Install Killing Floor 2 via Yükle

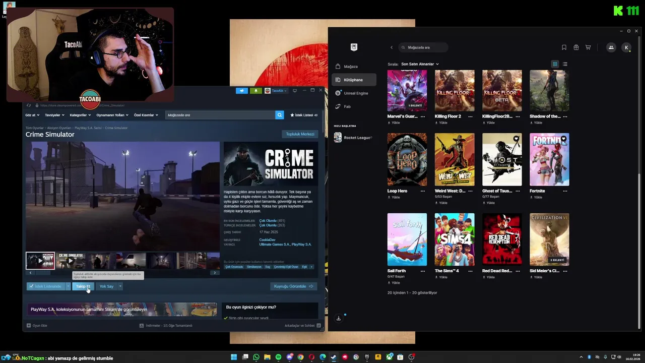click(x=441, y=123)
